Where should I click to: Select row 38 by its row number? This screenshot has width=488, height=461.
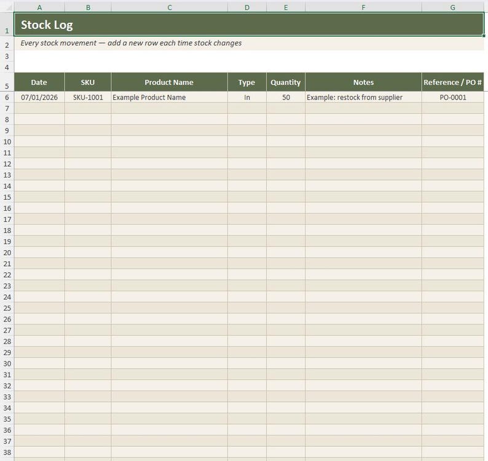[7, 452]
